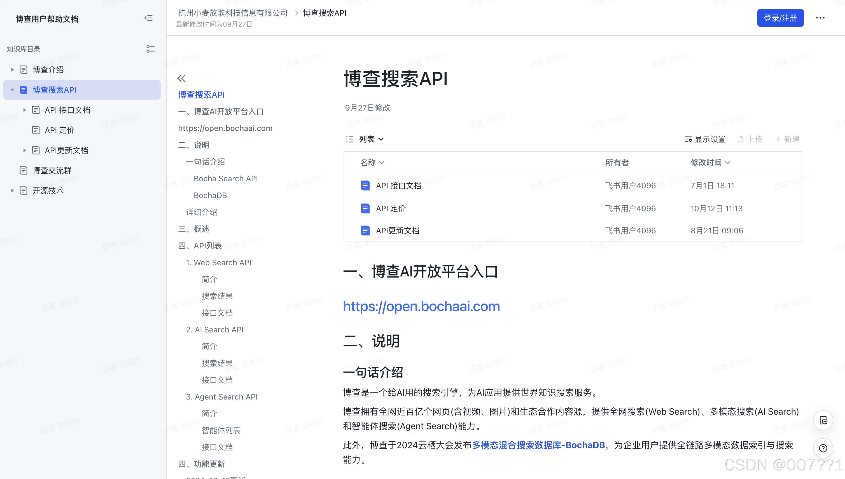Screen dimensions: 845x479
Task: Click the document icon of API 定价 row
Action: pyautogui.click(x=365, y=208)
